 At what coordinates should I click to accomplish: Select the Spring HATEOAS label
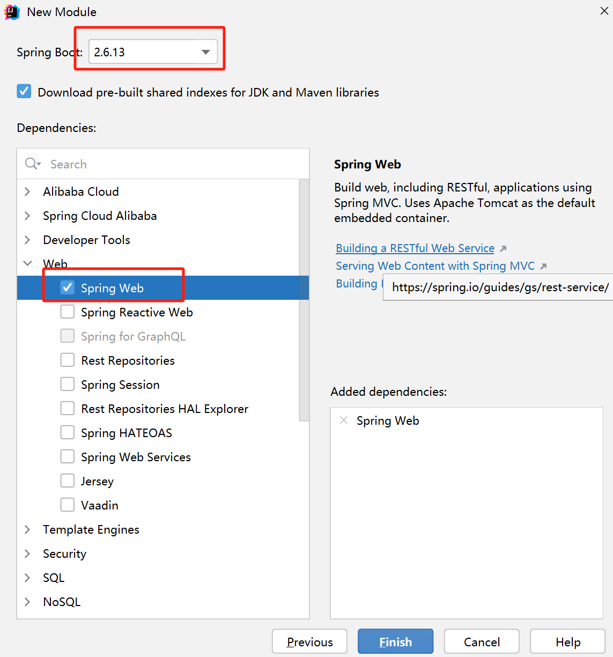[x=127, y=433]
